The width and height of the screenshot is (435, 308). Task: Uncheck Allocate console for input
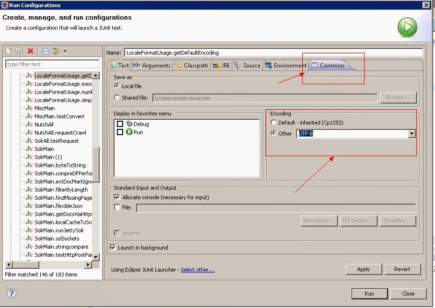click(116, 197)
